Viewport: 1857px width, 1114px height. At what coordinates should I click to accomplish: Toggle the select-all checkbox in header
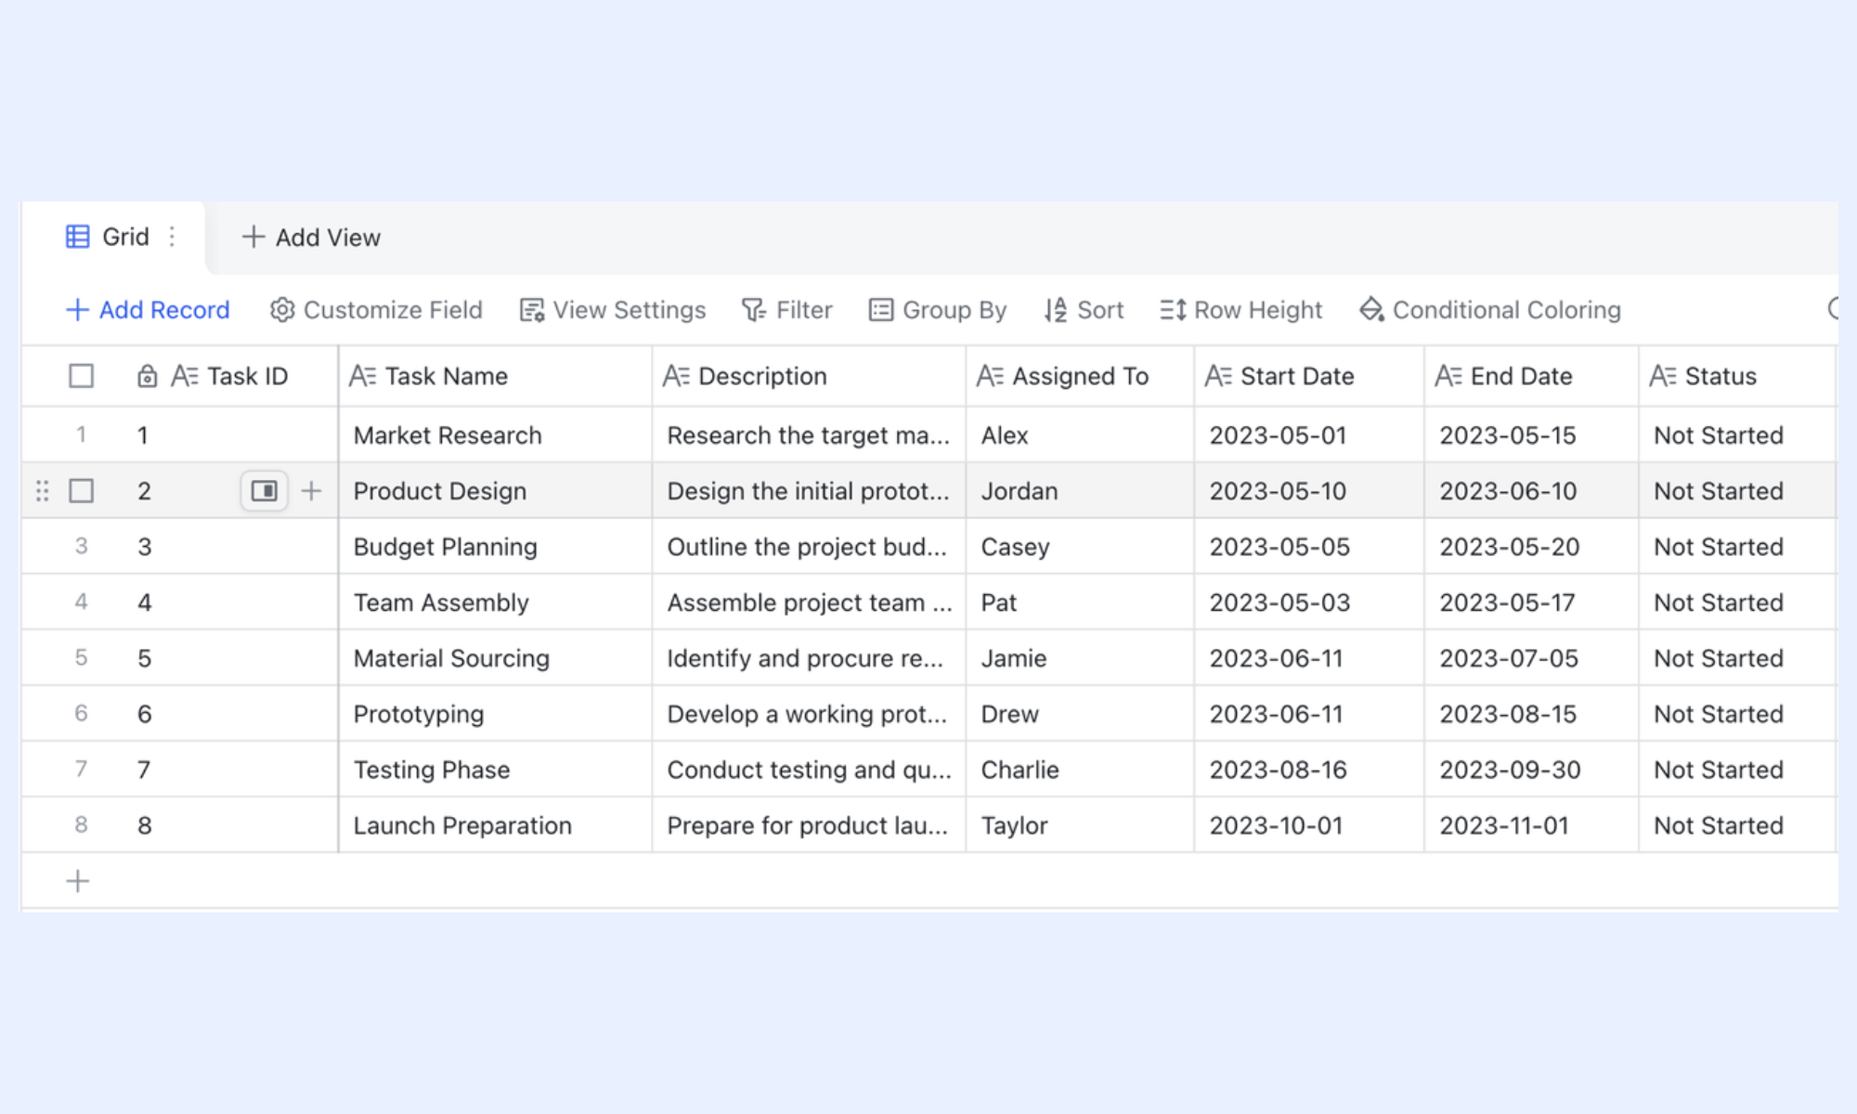pos(82,376)
